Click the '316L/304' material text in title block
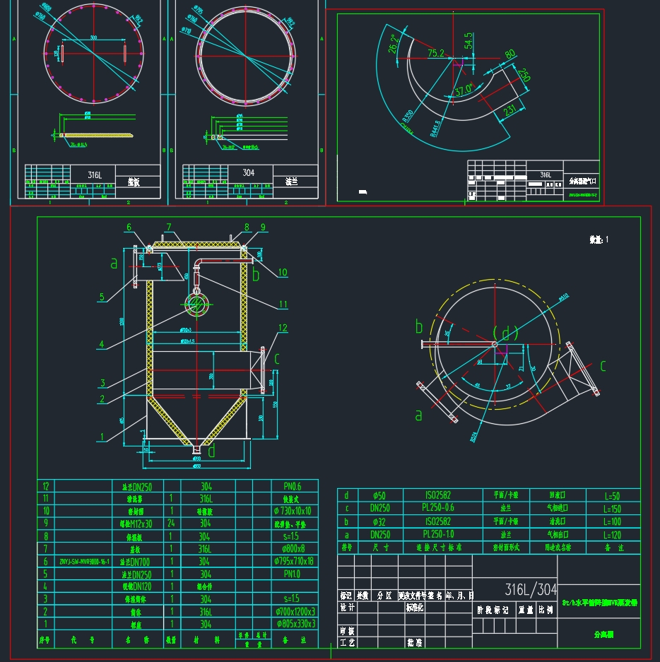This screenshot has height=662, width=660. point(531,589)
